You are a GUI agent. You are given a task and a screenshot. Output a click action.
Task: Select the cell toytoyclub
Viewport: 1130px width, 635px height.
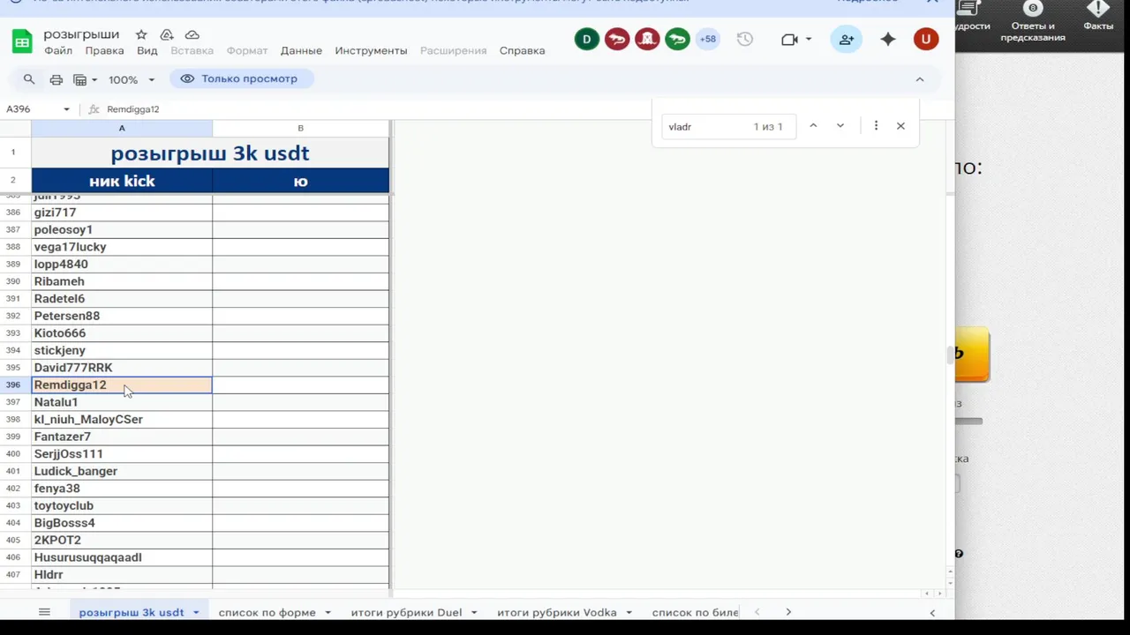pyautogui.click(x=122, y=505)
